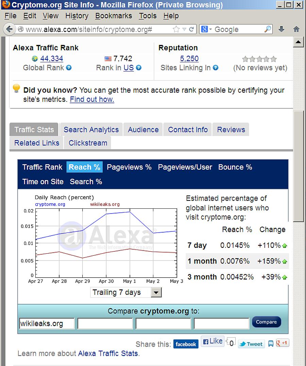306x366 pixels.
Task: Click the search magnifier icon
Action: coord(268,29)
